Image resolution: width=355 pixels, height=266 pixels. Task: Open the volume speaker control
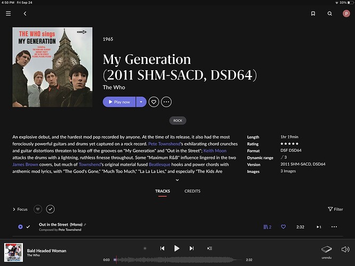[x=345, y=250]
